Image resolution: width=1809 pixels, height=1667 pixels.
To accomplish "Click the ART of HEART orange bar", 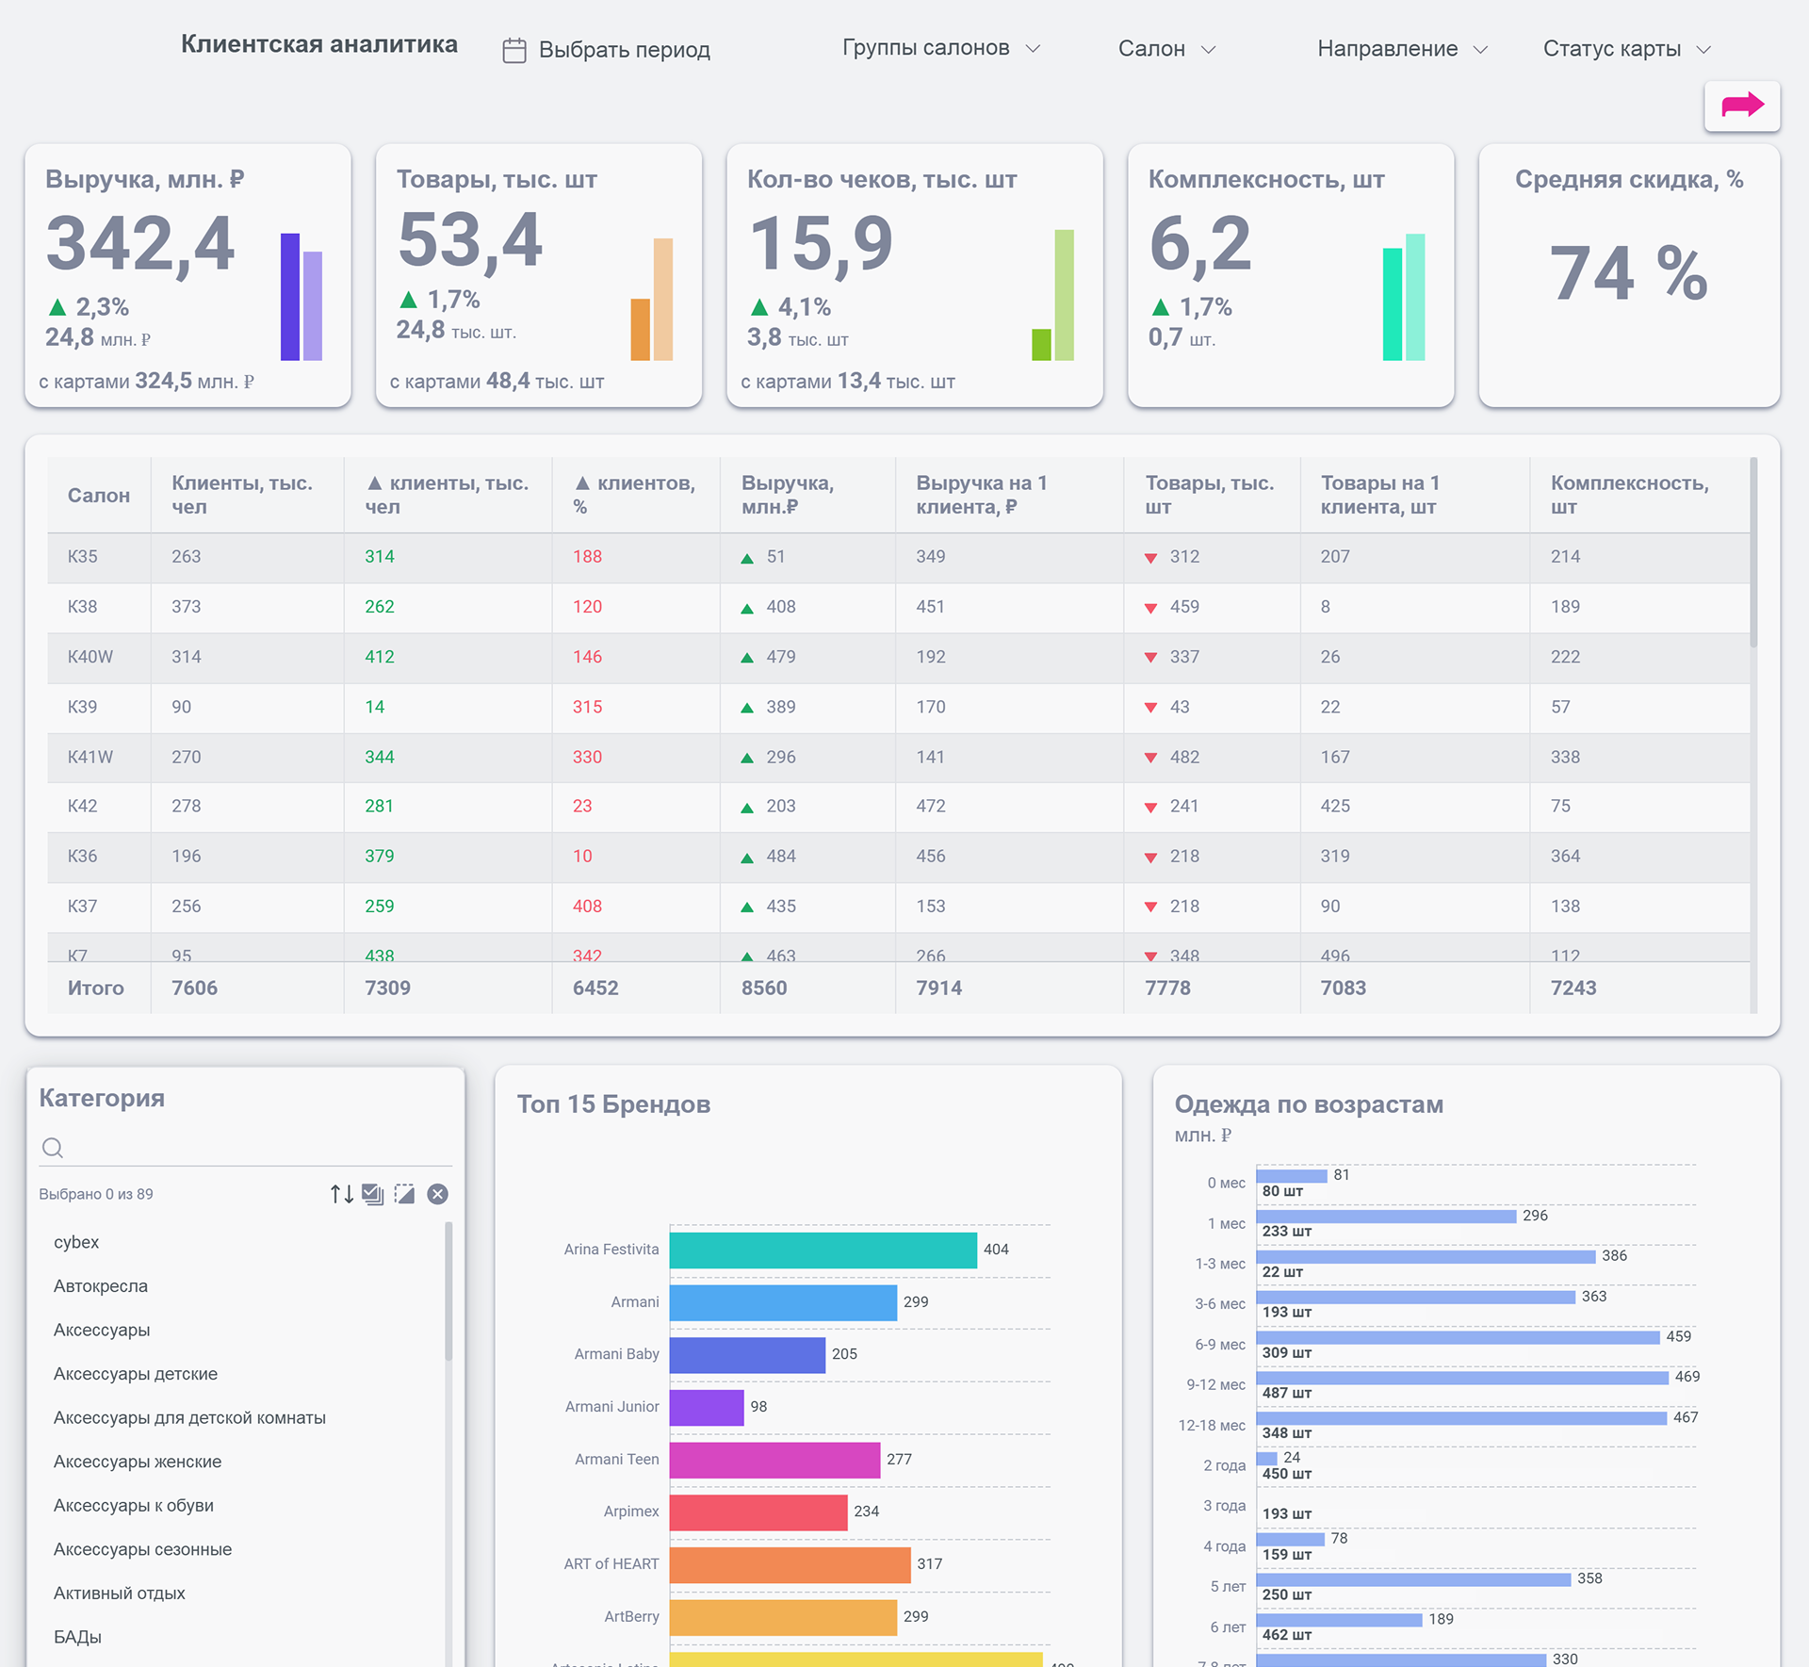I will coord(790,1564).
